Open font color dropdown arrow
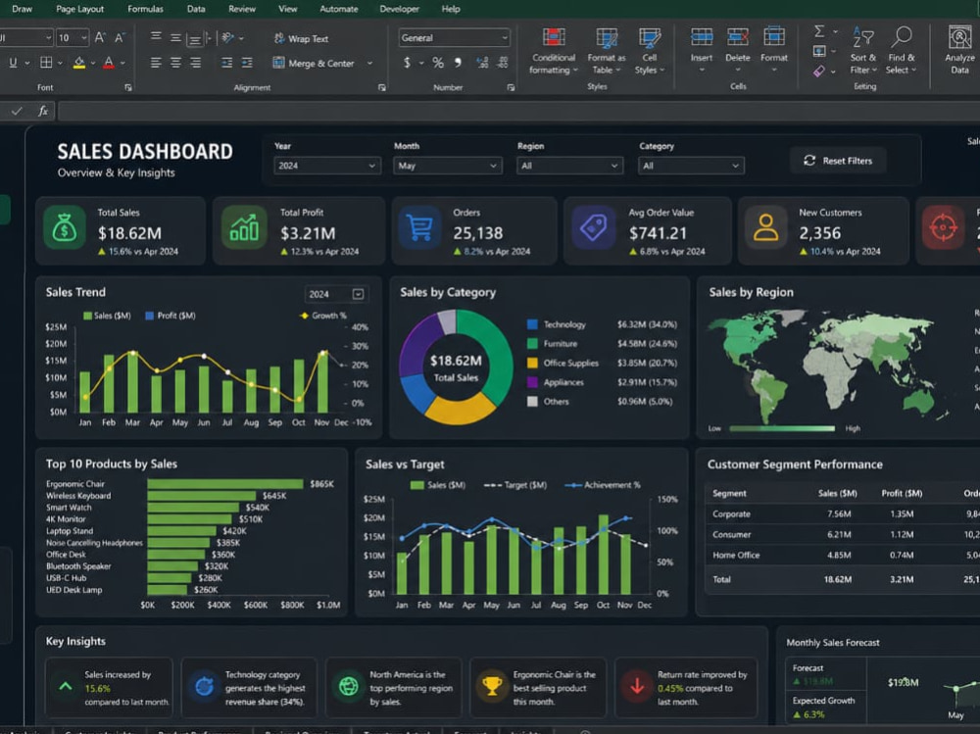The height and width of the screenshot is (734, 980). (x=122, y=63)
